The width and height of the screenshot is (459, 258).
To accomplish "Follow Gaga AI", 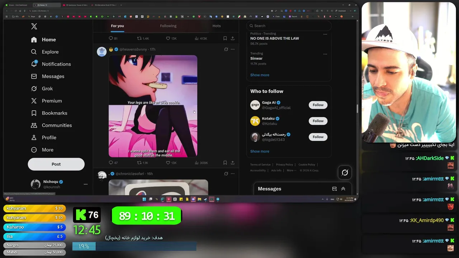I will 318,105.
